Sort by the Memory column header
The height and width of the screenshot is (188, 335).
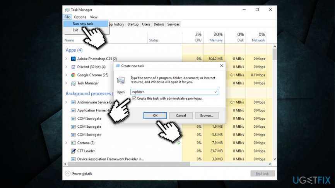(x=214, y=37)
